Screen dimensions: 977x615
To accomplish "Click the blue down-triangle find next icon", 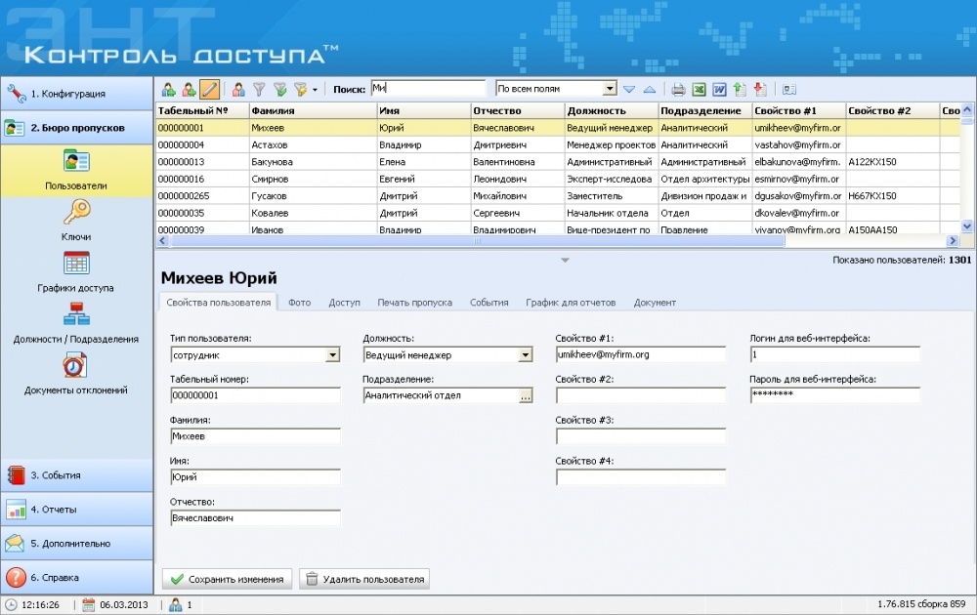I will (x=629, y=90).
